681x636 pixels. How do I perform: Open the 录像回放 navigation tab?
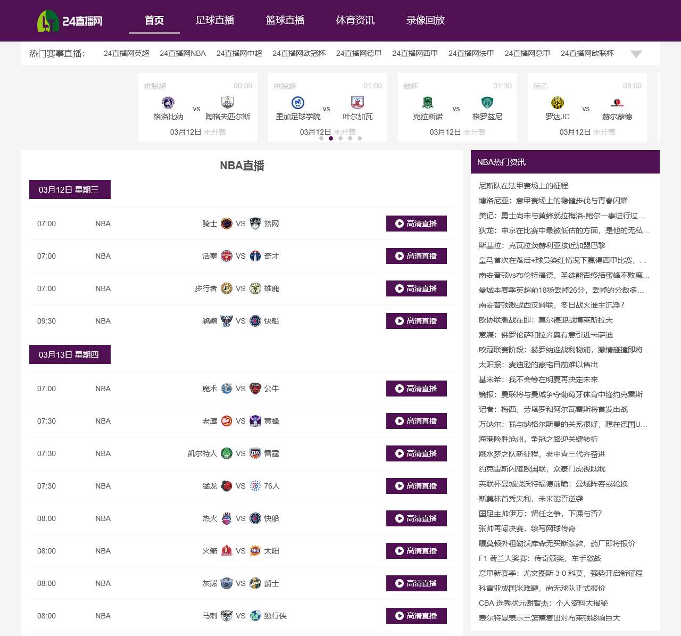426,20
